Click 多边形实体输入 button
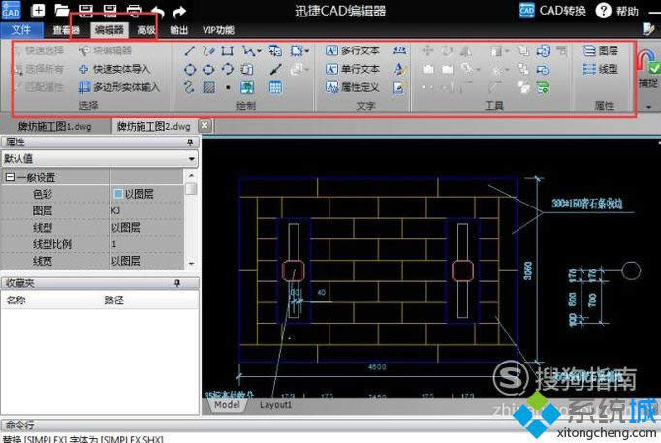661x443 pixels. (x=119, y=87)
